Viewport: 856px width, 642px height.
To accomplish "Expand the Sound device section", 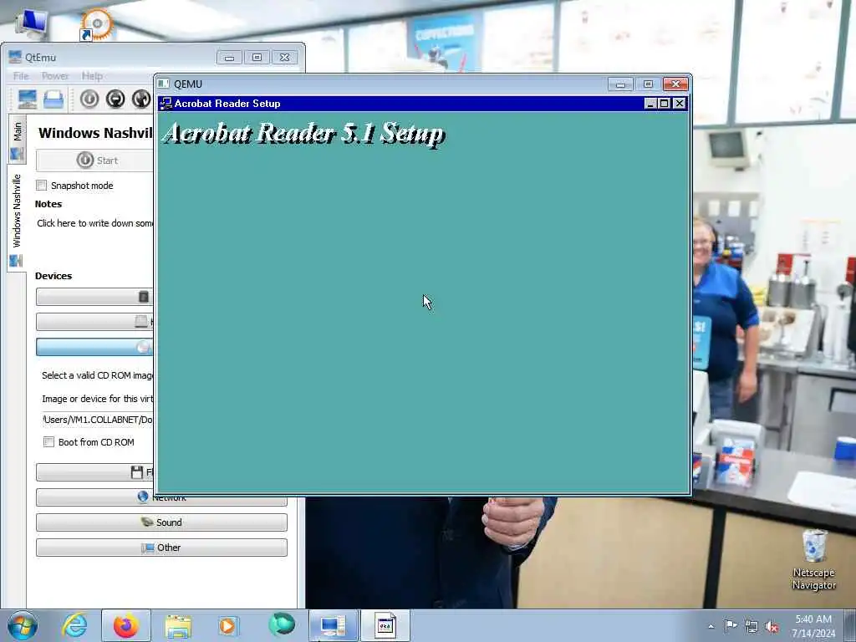I will [x=161, y=522].
